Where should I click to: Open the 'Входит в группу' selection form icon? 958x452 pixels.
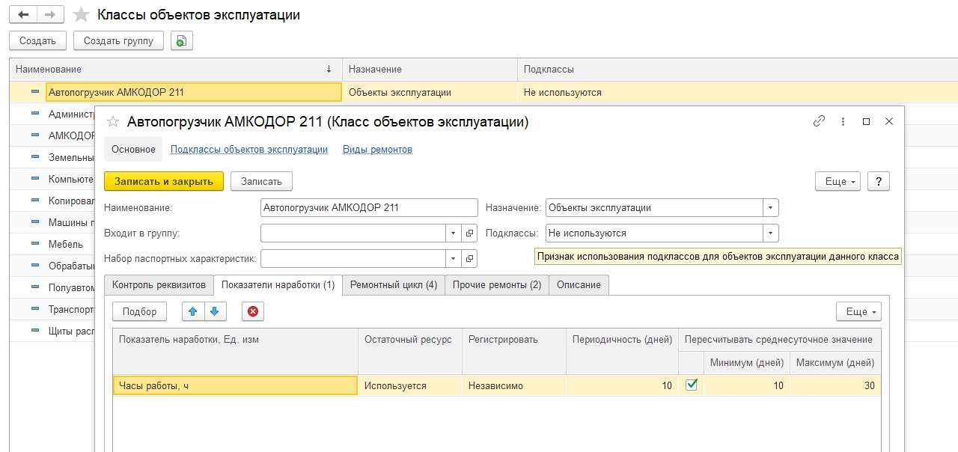click(469, 233)
